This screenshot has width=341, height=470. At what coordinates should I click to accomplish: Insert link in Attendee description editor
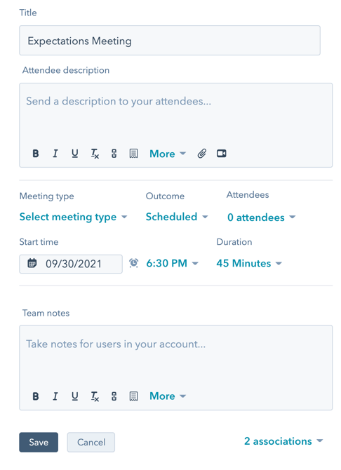click(114, 154)
